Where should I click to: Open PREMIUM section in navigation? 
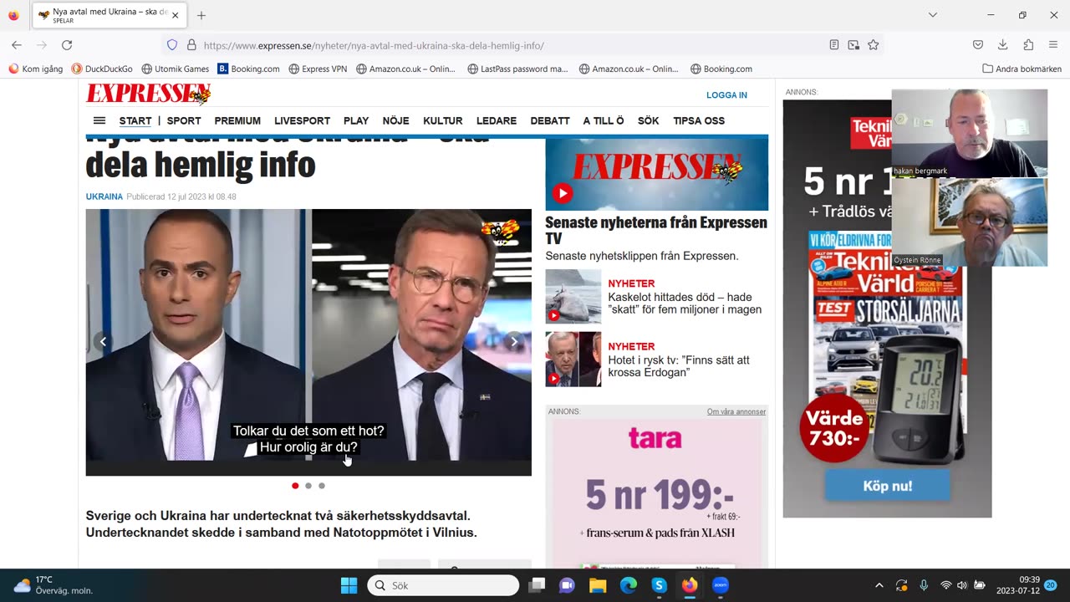(x=237, y=120)
